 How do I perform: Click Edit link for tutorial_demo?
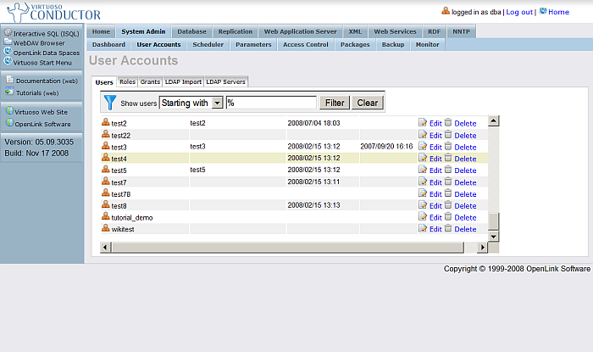(x=435, y=218)
